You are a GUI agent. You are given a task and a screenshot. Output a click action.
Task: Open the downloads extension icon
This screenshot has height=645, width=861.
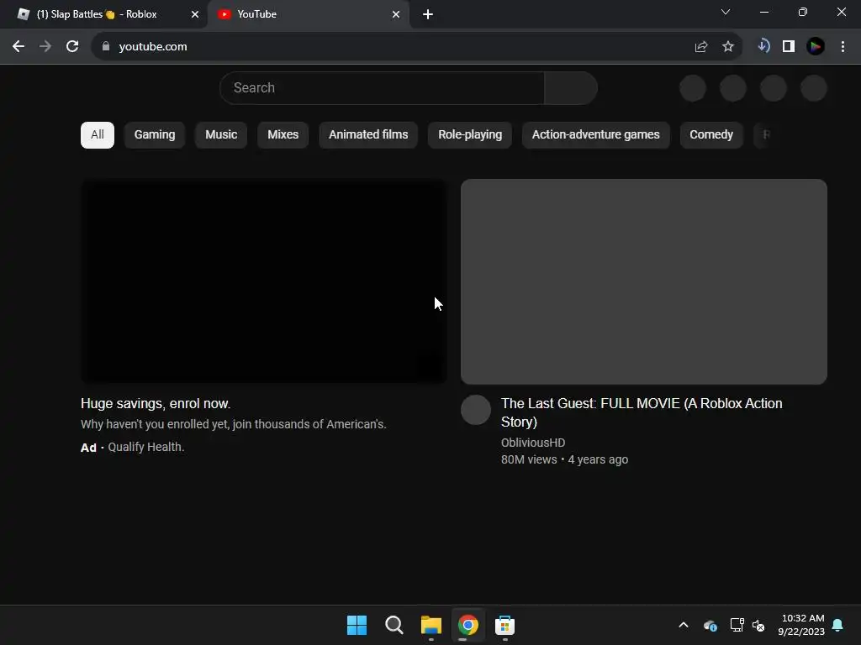click(x=763, y=46)
